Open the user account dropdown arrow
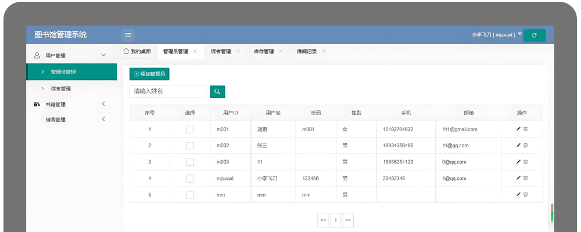This screenshot has height=232, width=581. pyautogui.click(x=519, y=34)
